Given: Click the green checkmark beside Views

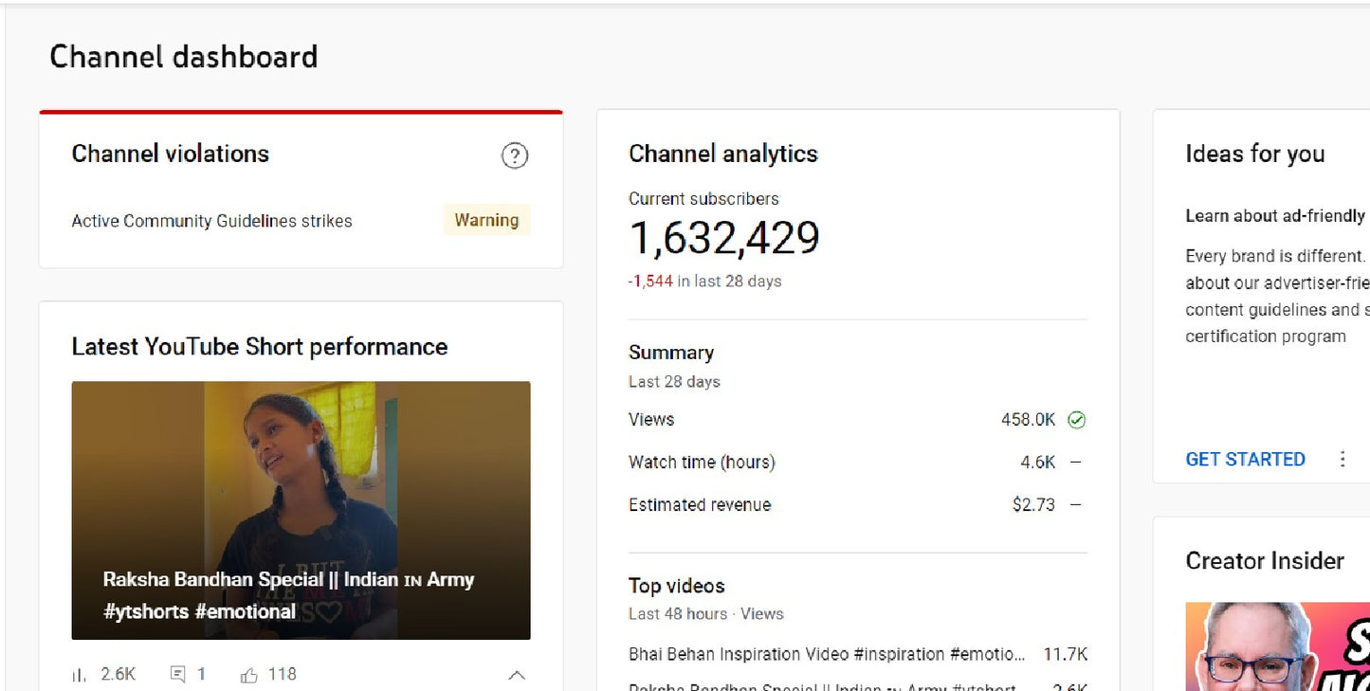Looking at the screenshot, I should [x=1077, y=419].
